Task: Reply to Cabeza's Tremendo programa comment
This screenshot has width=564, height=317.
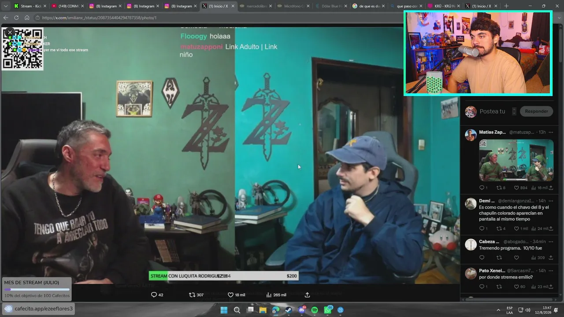Action: (x=482, y=258)
